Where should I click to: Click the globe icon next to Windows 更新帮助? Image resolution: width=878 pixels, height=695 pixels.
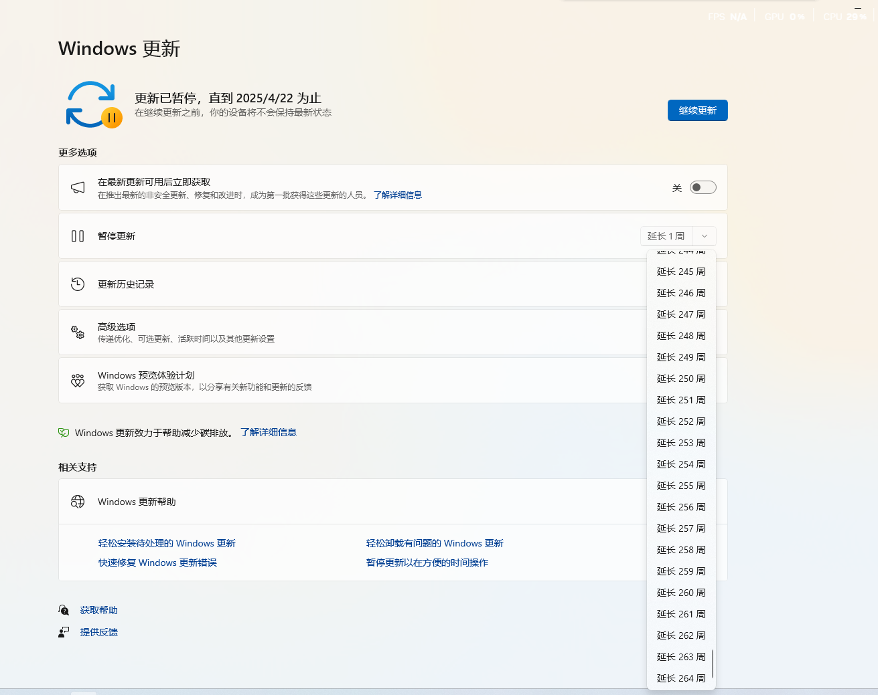click(x=78, y=502)
